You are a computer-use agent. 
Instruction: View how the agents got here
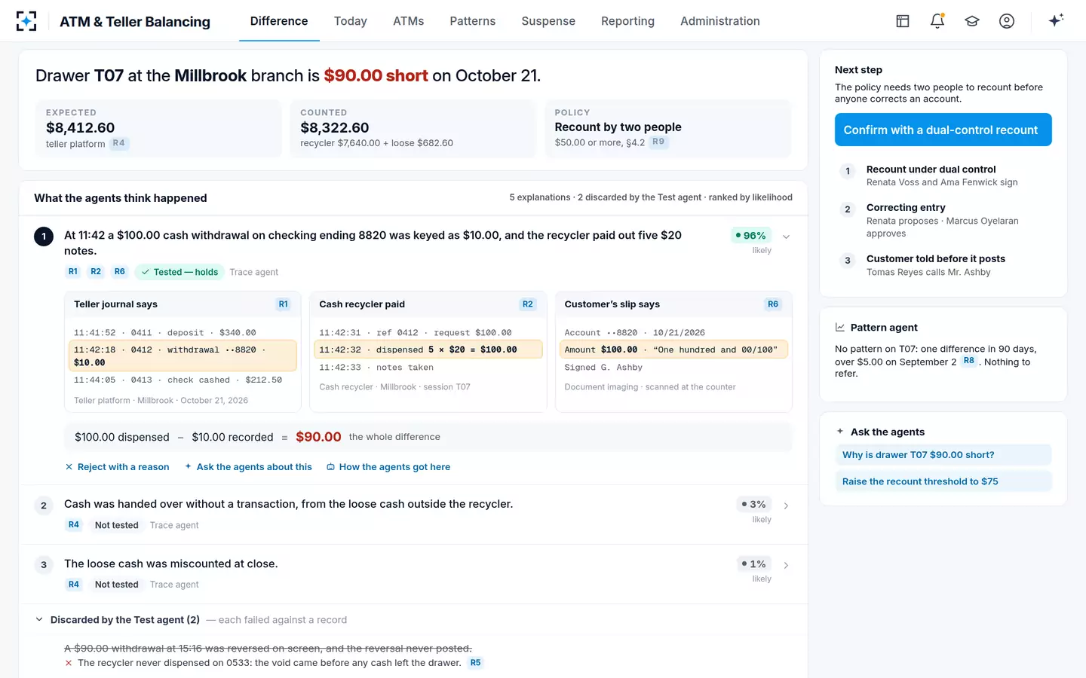tap(388, 467)
